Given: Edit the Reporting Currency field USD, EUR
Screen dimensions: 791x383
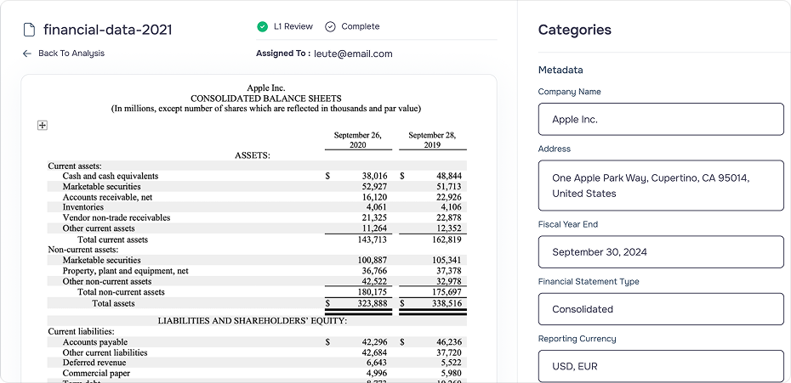Looking at the screenshot, I should [x=661, y=366].
